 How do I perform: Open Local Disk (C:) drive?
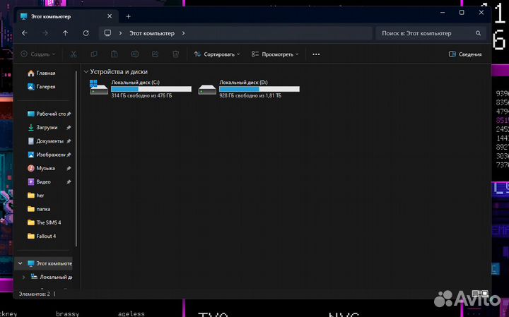(141, 88)
